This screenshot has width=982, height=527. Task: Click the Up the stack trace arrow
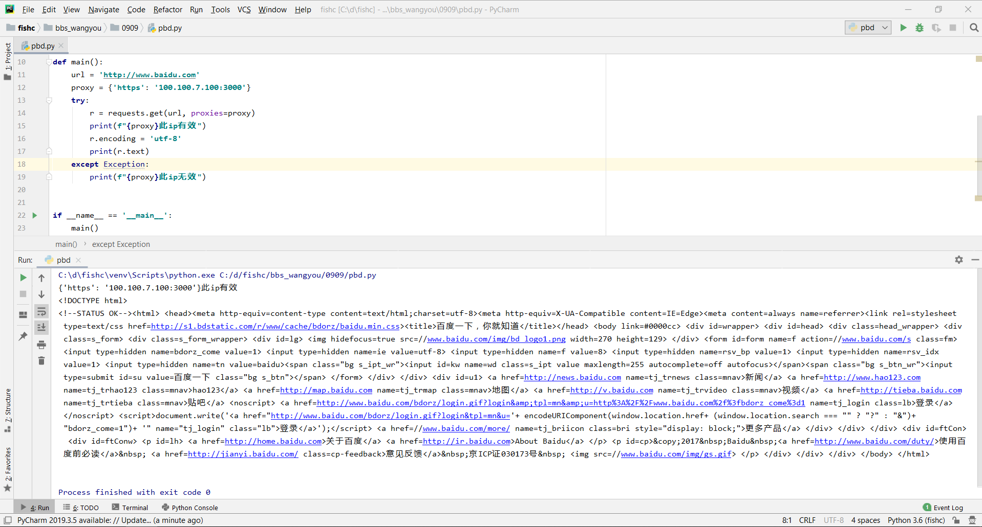[x=41, y=278]
